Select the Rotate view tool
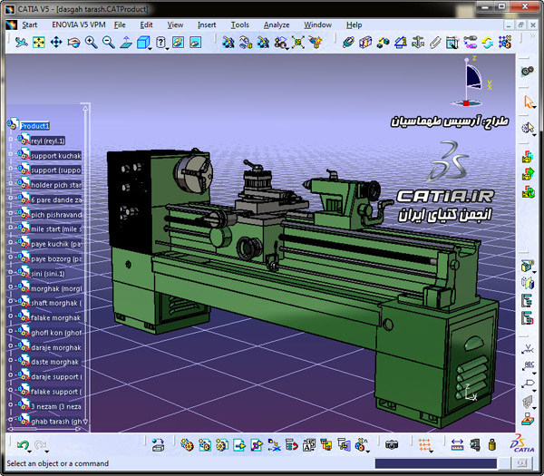 coord(73,43)
